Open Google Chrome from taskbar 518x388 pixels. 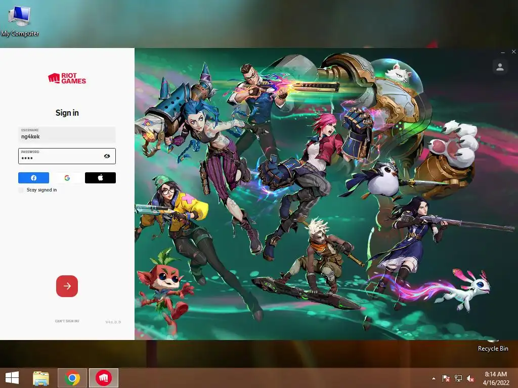click(72, 378)
